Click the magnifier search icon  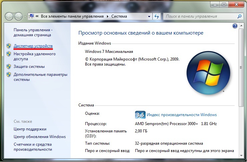239,16
